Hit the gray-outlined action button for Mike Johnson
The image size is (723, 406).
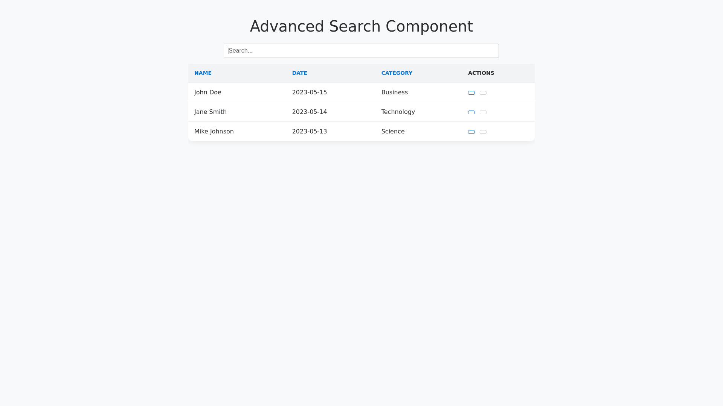coord(483,132)
